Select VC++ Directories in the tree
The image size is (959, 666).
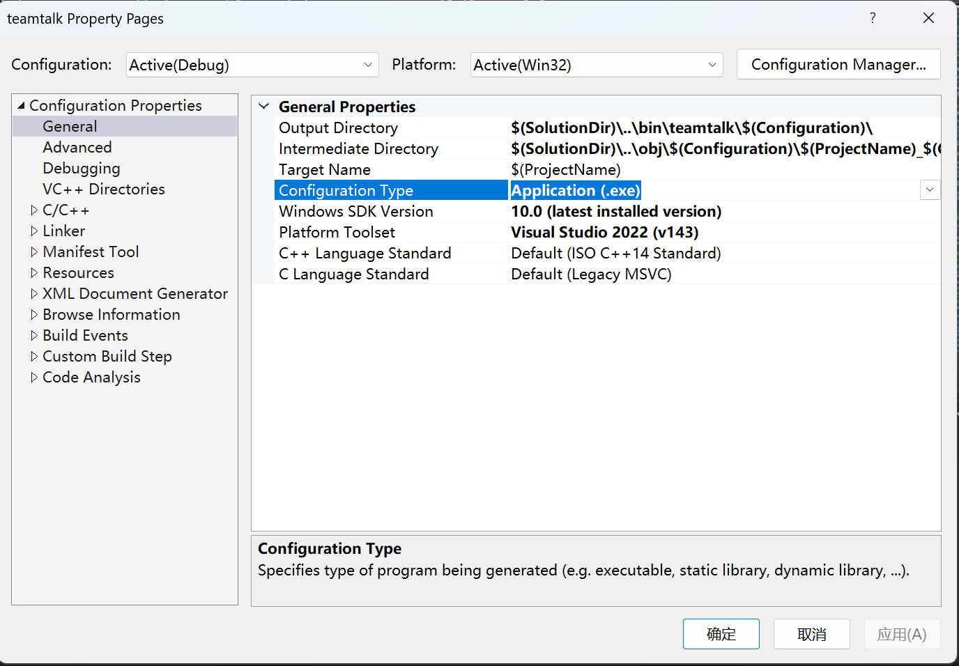tap(104, 189)
